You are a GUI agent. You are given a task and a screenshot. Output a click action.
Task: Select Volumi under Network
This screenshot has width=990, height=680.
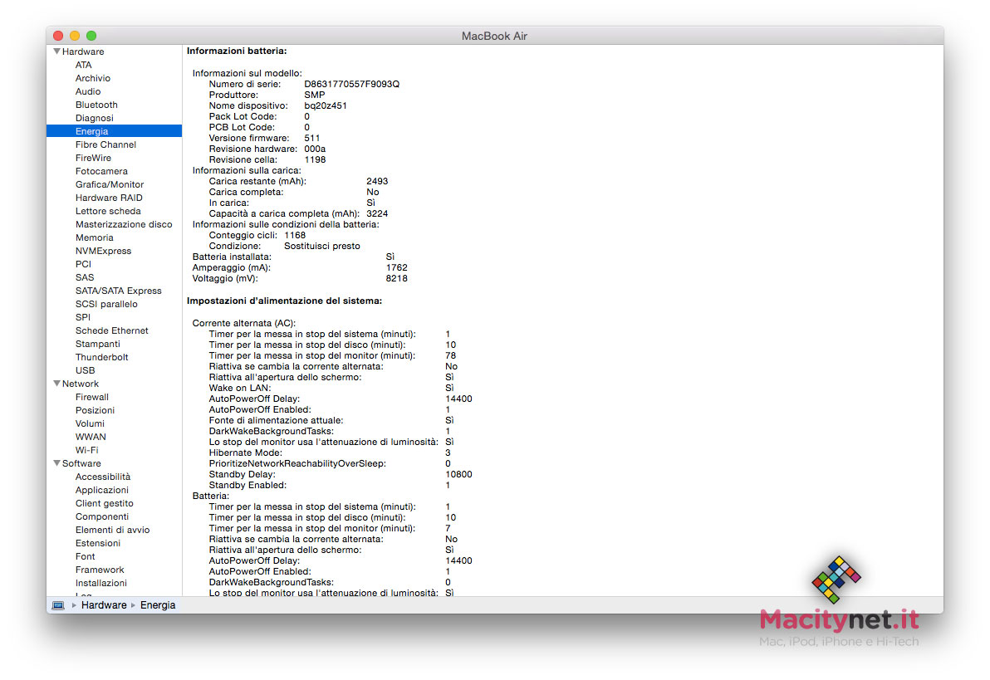point(91,423)
